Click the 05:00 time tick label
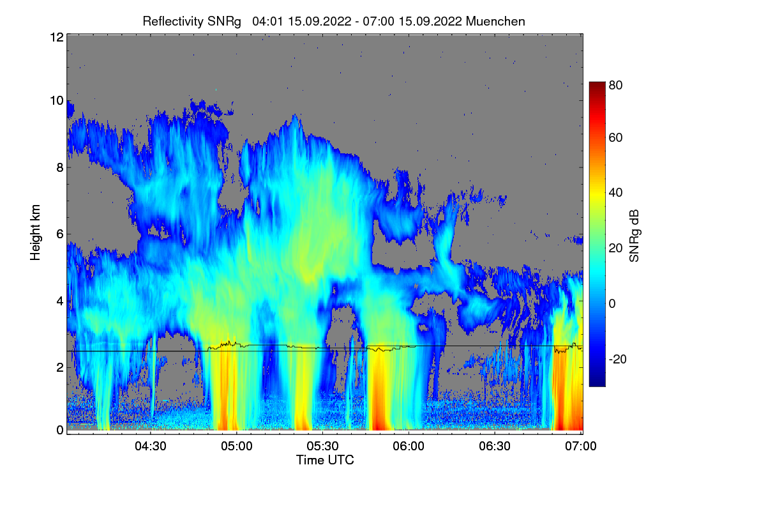 tap(237, 446)
